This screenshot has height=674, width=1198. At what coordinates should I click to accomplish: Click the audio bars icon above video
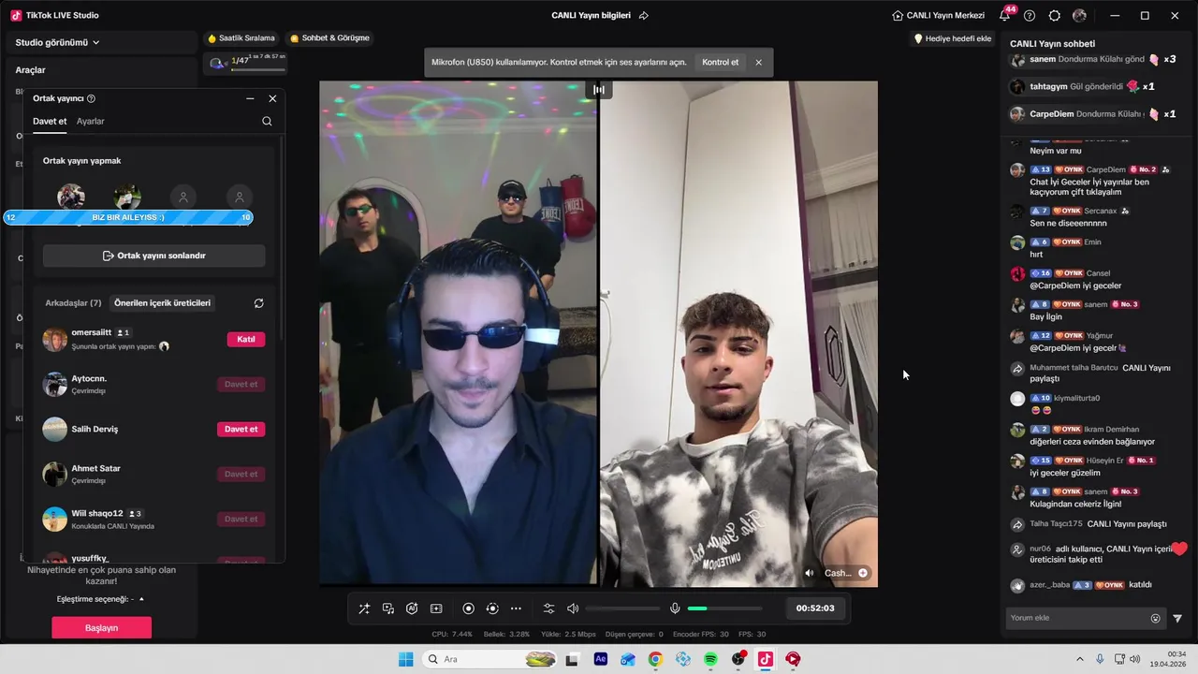click(x=598, y=90)
